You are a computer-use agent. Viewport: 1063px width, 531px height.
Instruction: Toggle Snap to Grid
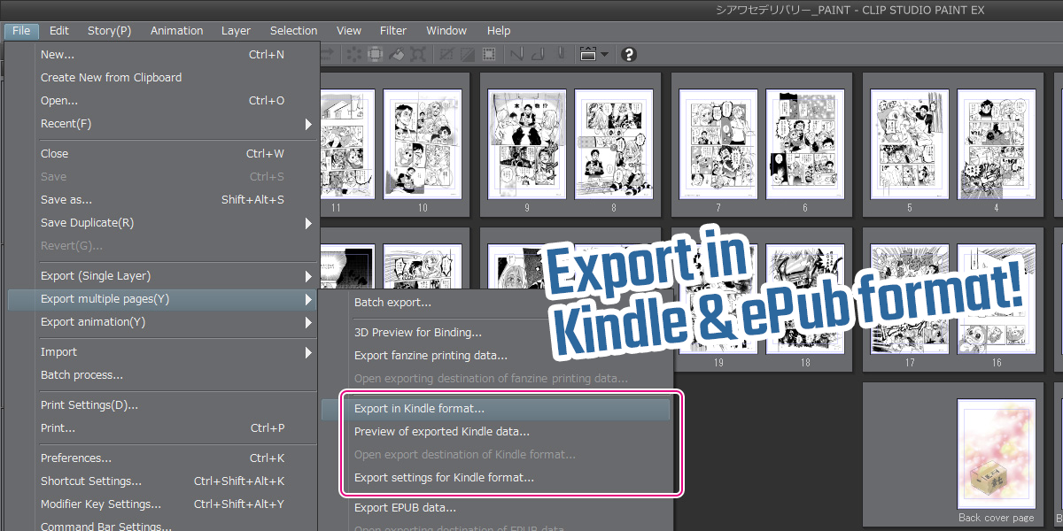click(560, 54)
